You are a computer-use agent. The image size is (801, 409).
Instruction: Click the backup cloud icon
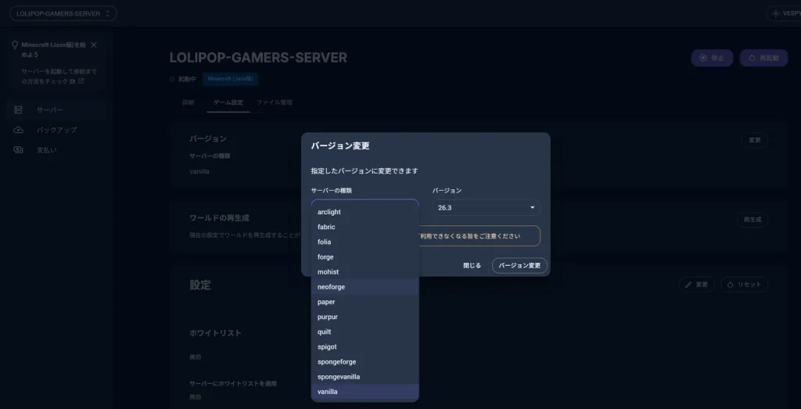19,130
